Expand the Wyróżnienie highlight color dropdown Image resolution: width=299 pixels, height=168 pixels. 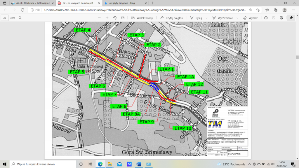click(237, 18)
